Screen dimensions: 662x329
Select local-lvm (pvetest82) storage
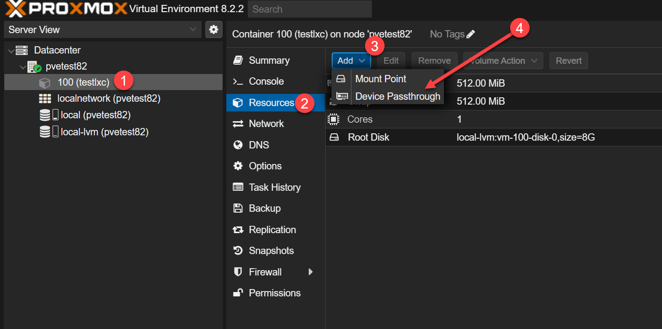104,132
